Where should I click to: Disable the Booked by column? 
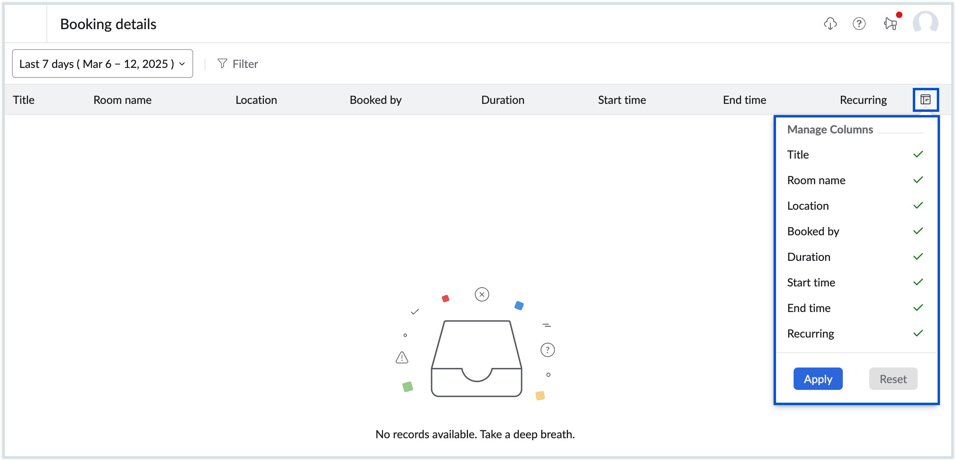pyautogui.click(x=918, y=231)
